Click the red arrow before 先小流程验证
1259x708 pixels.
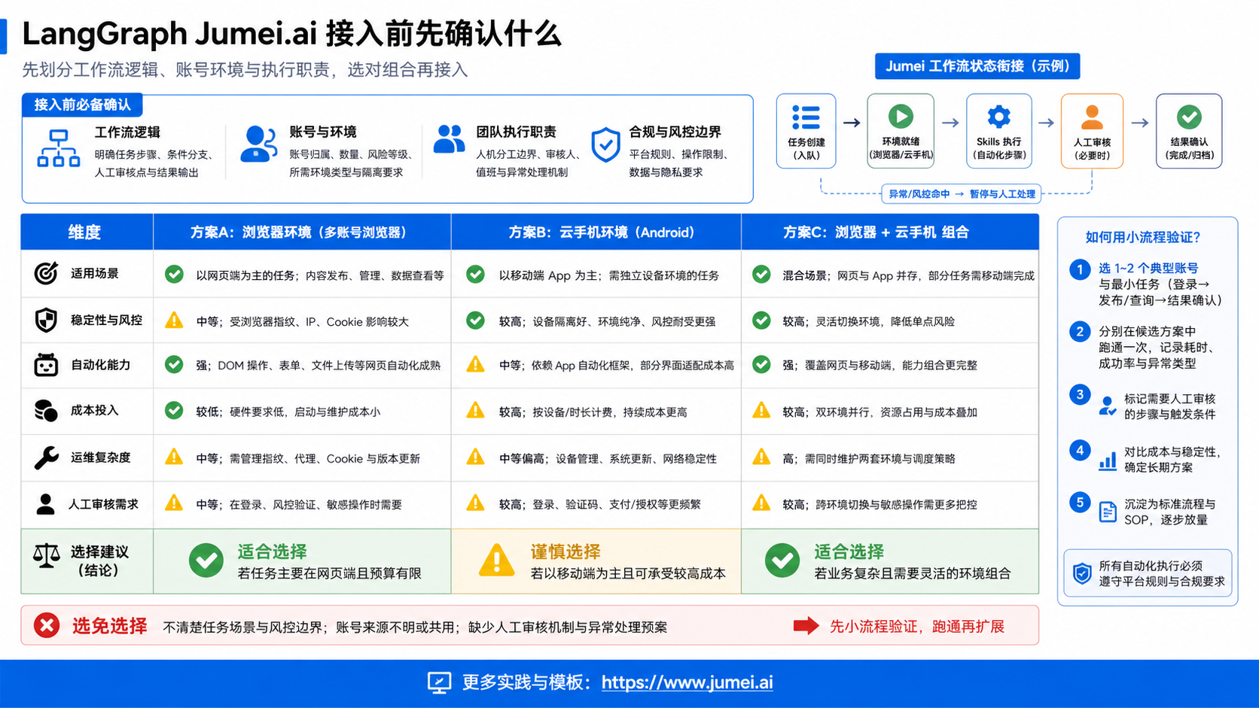tap(806, 625)
